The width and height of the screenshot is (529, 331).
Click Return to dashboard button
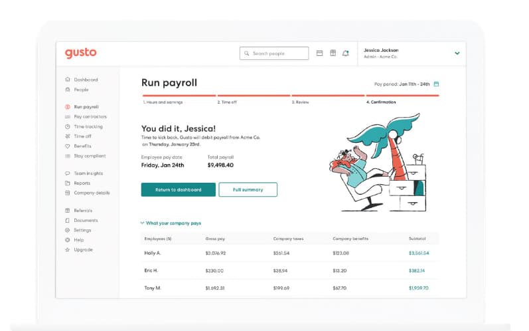178,189
